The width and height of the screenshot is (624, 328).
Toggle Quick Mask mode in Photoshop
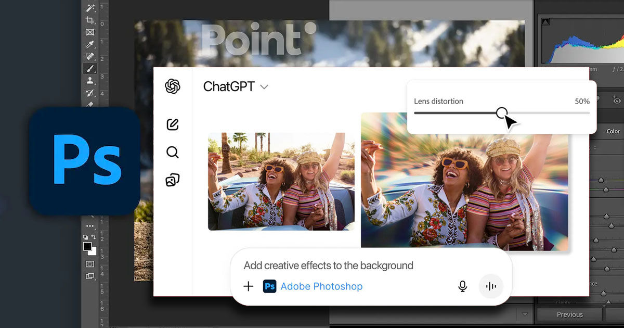90,264
